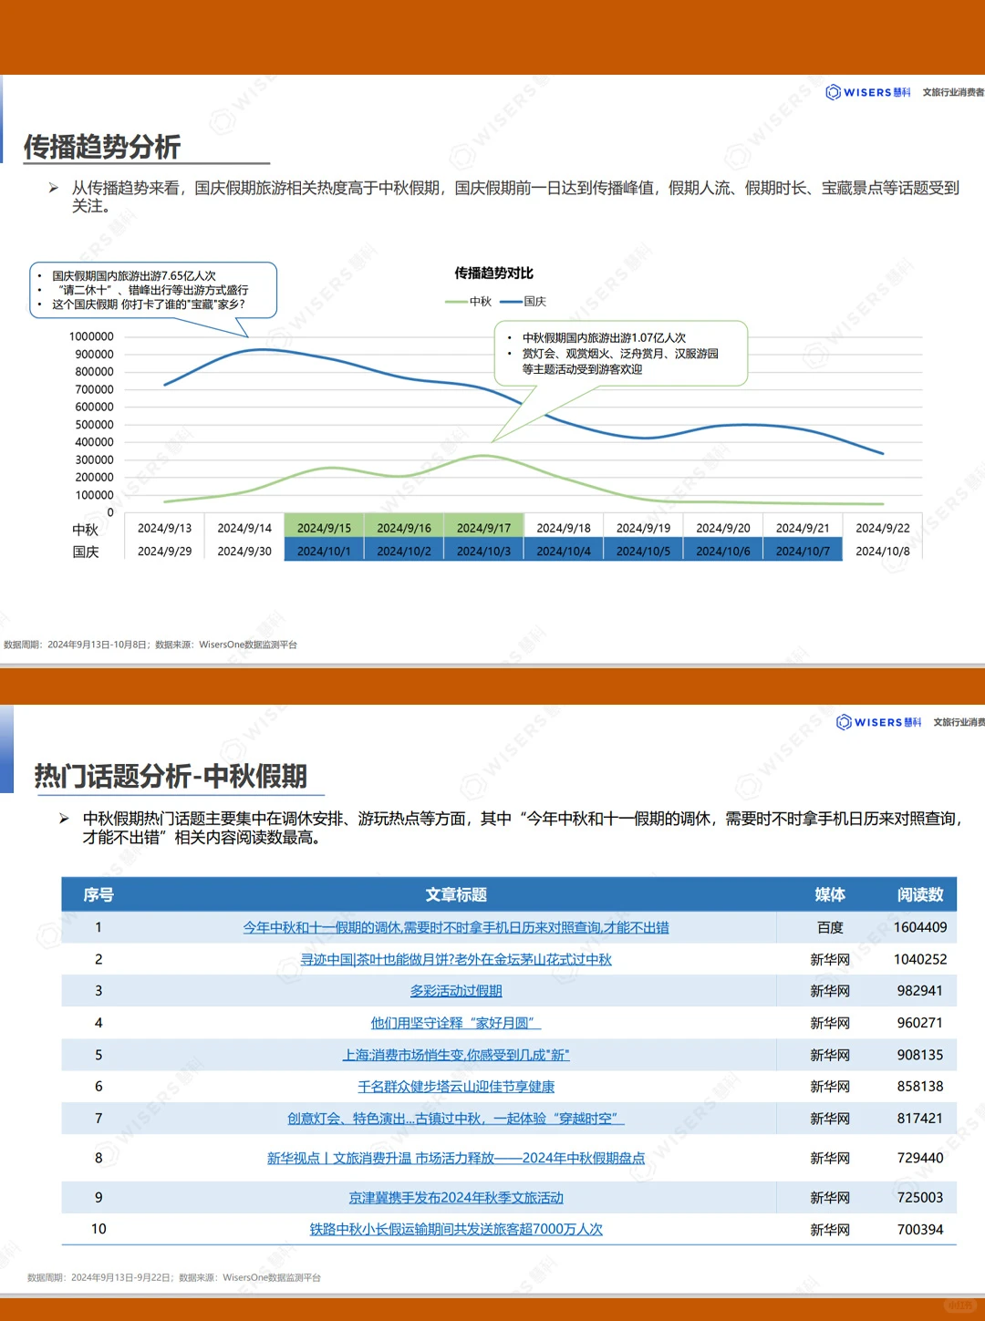Viewport: 985px width, 1321px height.
Task: Toggle highlight on the 2024/9/17 date cell
Action: [483, 527]
